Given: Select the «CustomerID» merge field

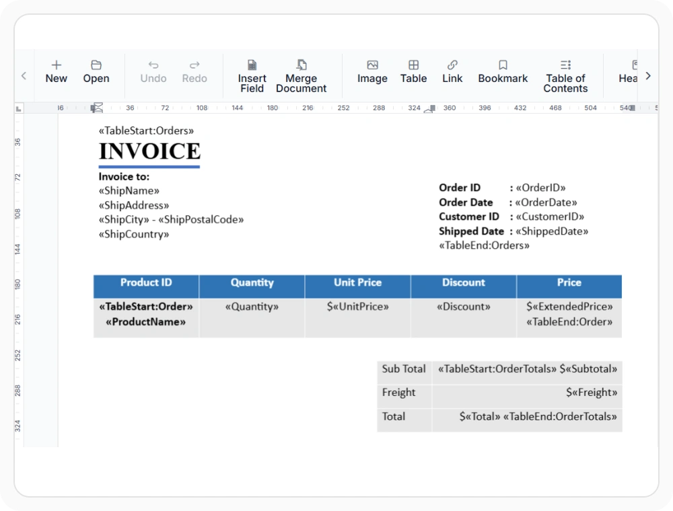Looking at the screenshot, I should pos(551,217).
